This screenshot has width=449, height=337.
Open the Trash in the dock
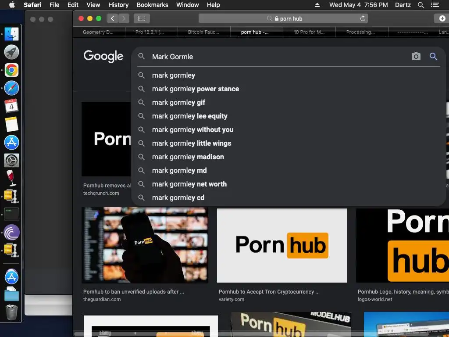(11, 312)
